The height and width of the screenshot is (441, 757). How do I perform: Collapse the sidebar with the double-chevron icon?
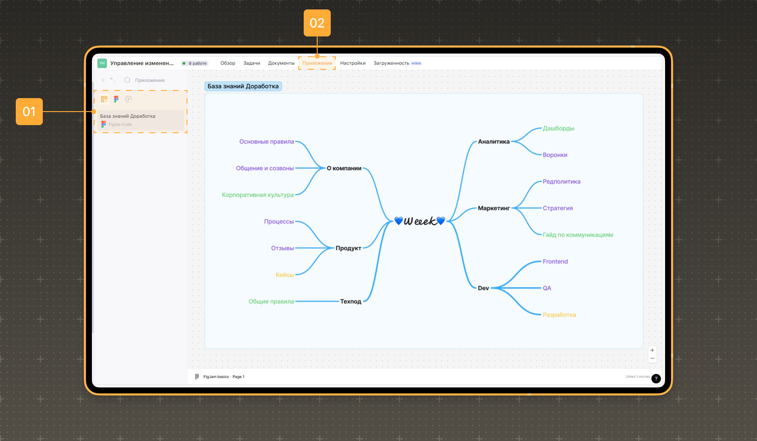(x=103, y=80)
